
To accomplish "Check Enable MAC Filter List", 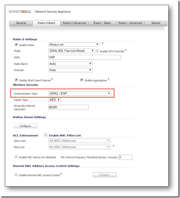I will (x=46, y=135).
